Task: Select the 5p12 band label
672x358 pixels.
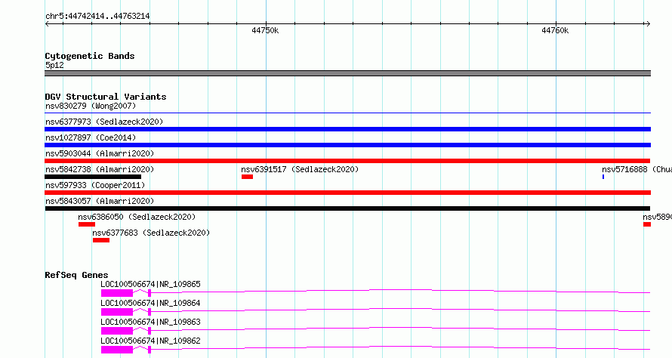Action: [x=54, y=65]
